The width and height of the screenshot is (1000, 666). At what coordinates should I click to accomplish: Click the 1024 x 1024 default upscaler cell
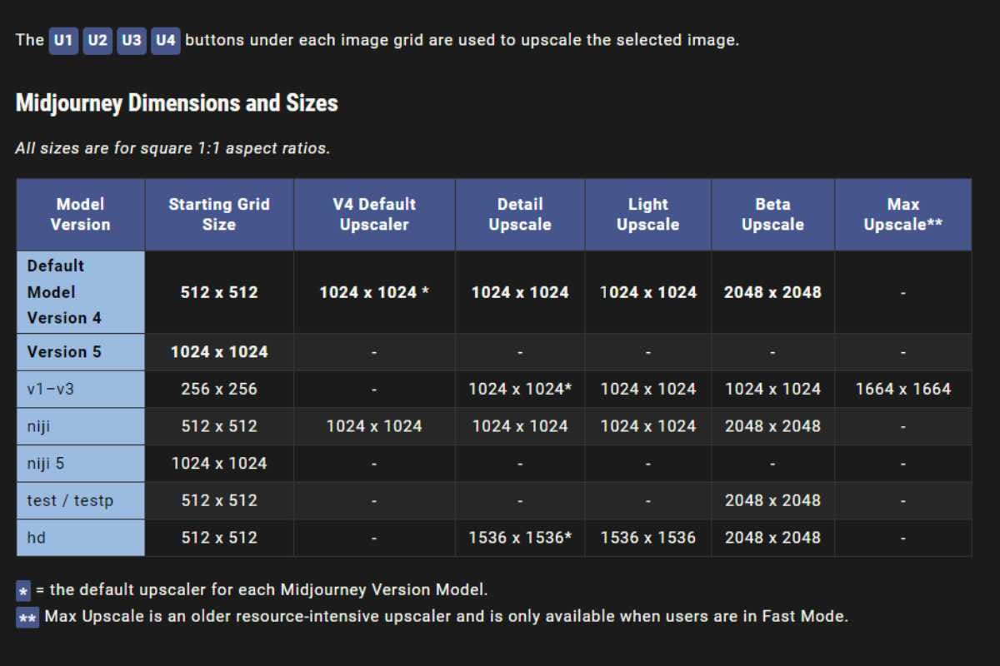[374, 291]
